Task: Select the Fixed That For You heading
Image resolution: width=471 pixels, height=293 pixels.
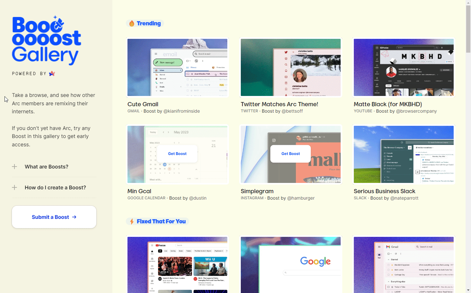Action: tap(161, 221)
